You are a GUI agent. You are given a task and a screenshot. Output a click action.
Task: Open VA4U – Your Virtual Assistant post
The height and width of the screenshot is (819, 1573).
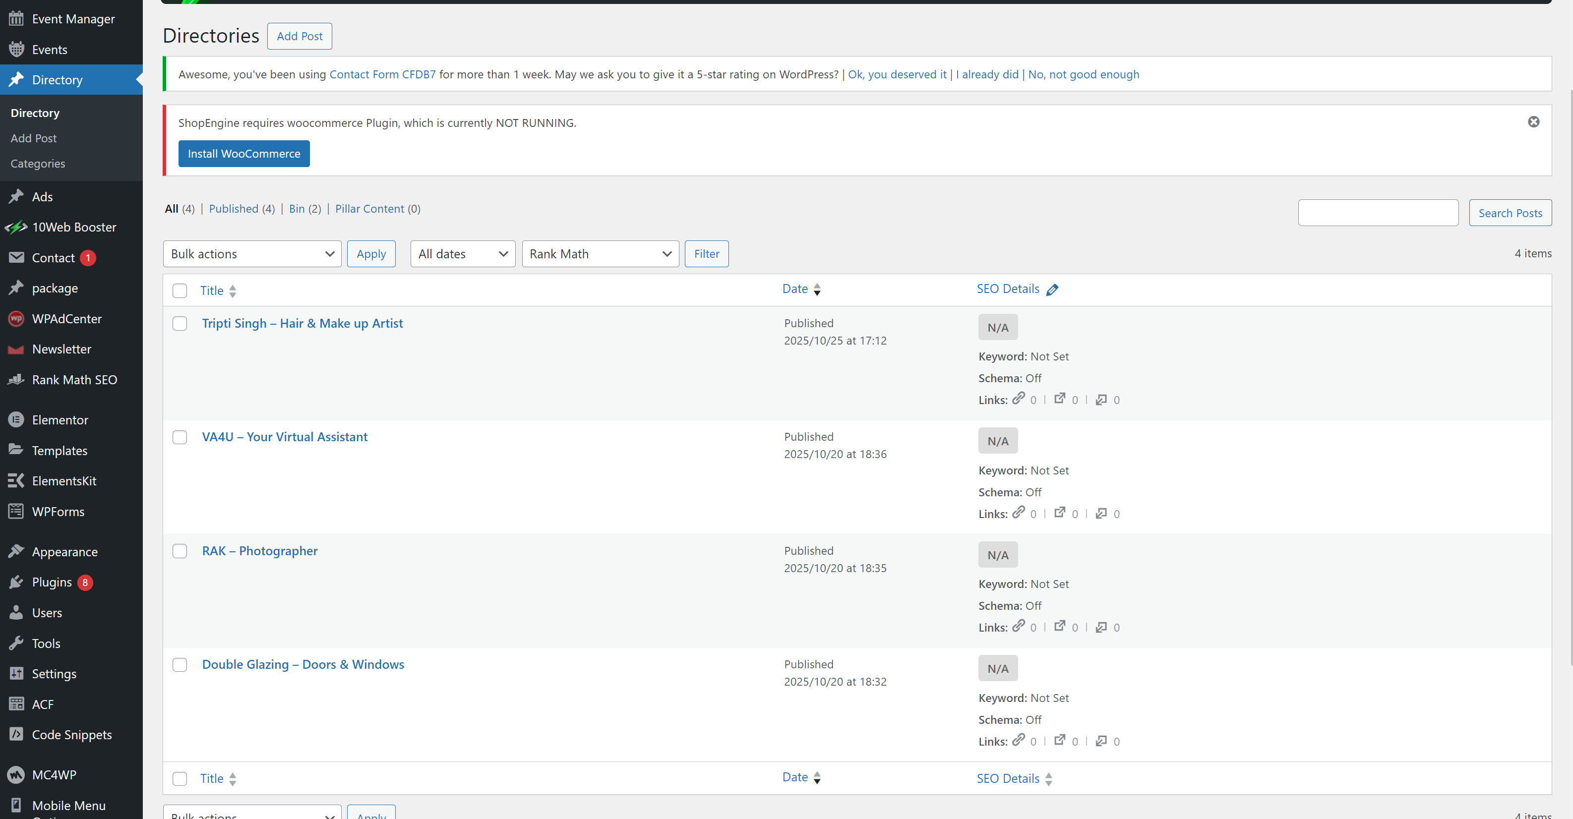click(285, 436)
